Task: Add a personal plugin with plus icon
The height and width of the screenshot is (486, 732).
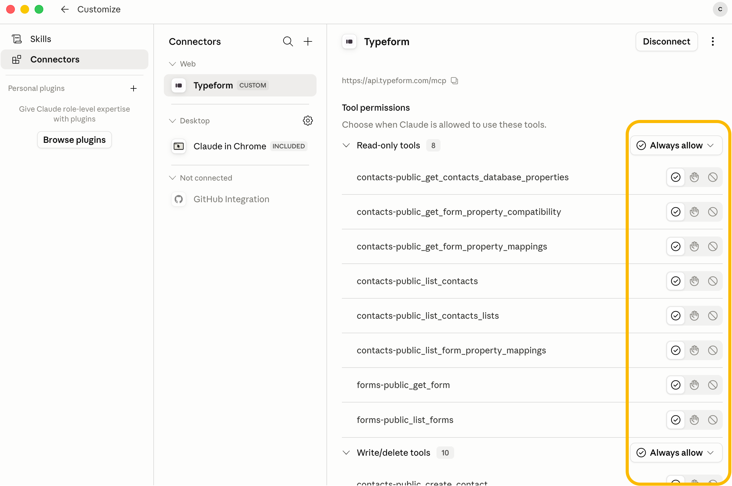Action: pyautogui.click(x=133, y=88)
